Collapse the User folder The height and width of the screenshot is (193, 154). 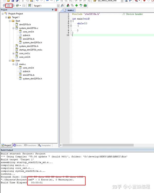10,60
